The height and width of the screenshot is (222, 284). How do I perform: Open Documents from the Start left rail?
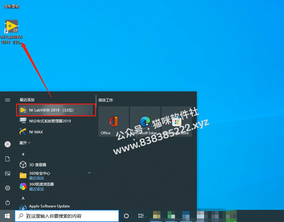click(x=8, y=159)
